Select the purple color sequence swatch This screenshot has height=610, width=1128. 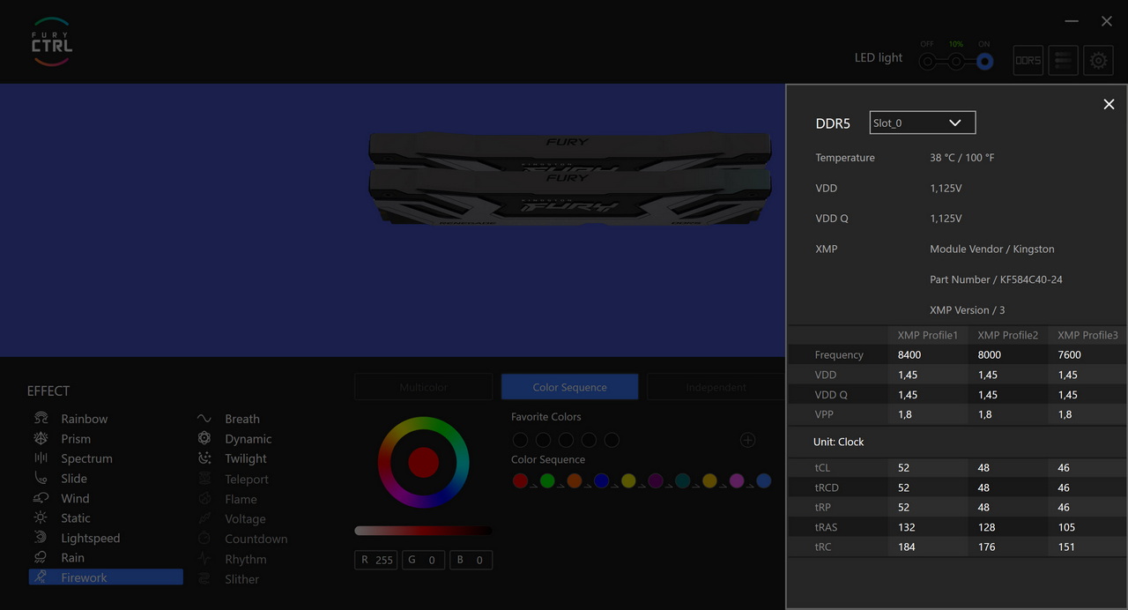[656, 480]
